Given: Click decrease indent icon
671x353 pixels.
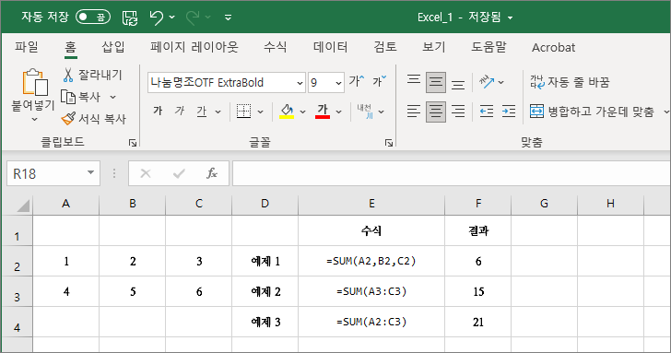Looking at the screenshot, I should click(486, 112).
